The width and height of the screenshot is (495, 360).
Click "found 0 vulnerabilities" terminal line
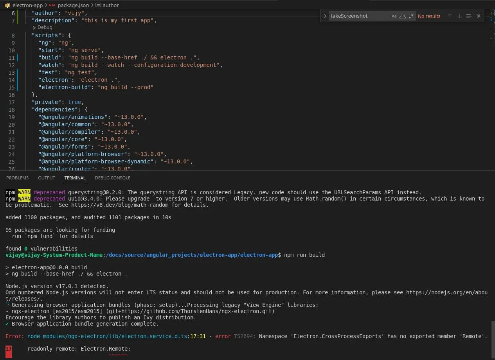click(x=41, y=249)
